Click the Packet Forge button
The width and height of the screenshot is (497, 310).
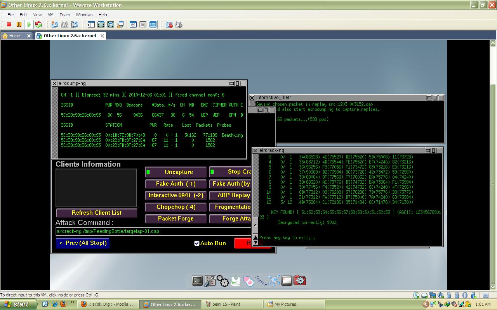point(176,219)
